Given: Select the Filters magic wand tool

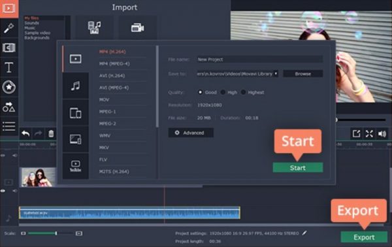Looking at the screenshot, I should pos(9,28).
